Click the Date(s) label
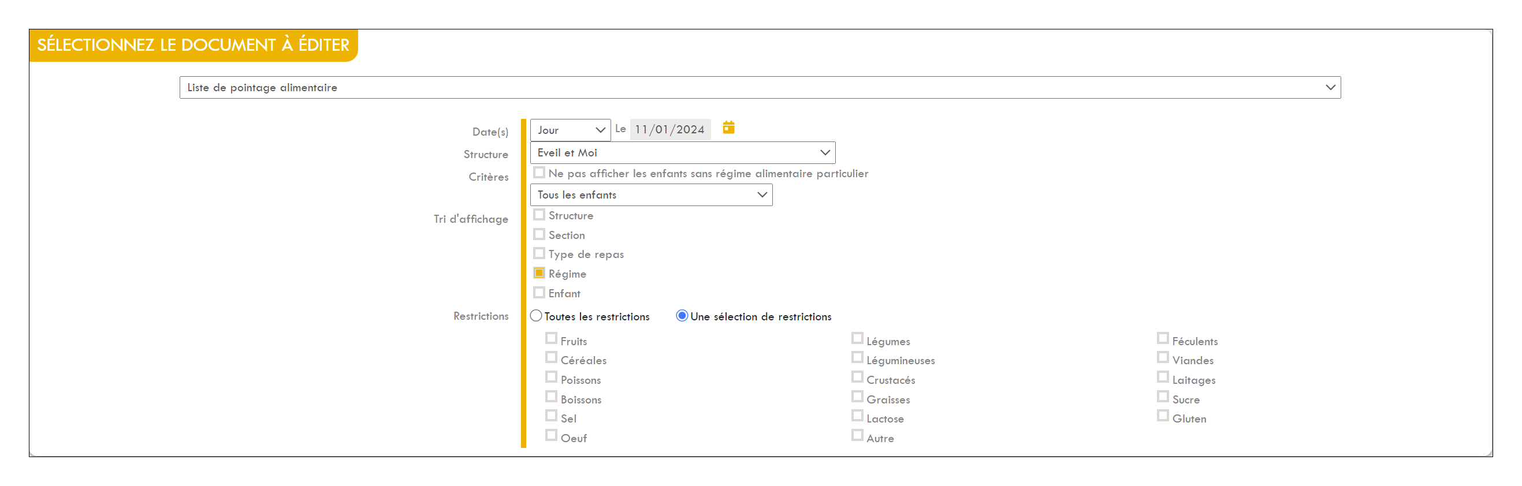The height and width of the screenshot is (486, 1522). [490, 132]
